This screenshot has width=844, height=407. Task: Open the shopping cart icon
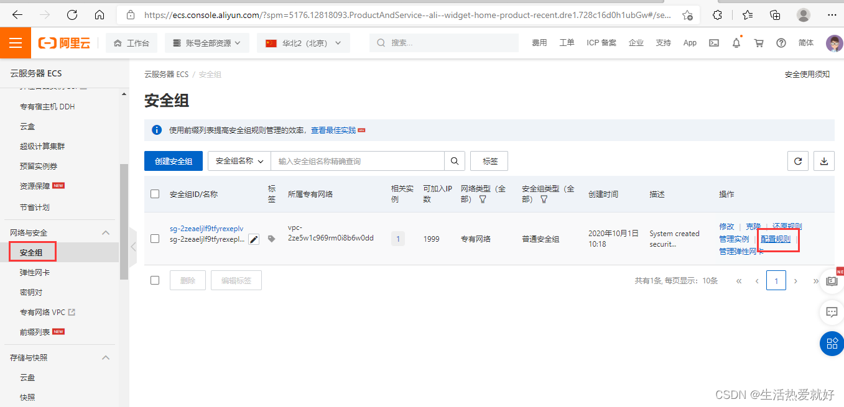tap(759, 43)
